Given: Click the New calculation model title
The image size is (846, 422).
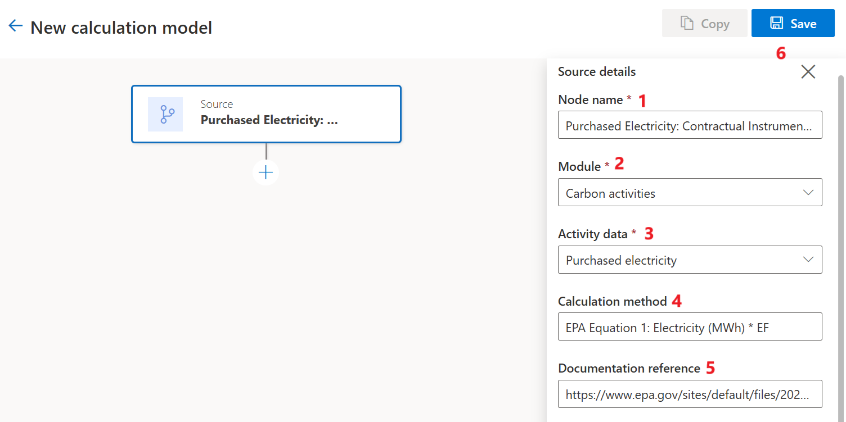Looking at the screenshot, I should (x=121, y=27).
